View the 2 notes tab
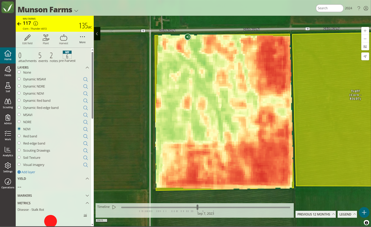Image resolution: width=371 pixels, height=227 pixels. (53, 57)
